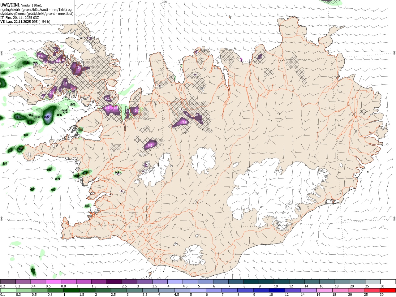Click the '(+54 h)' forecast offset text

(45, 22)
